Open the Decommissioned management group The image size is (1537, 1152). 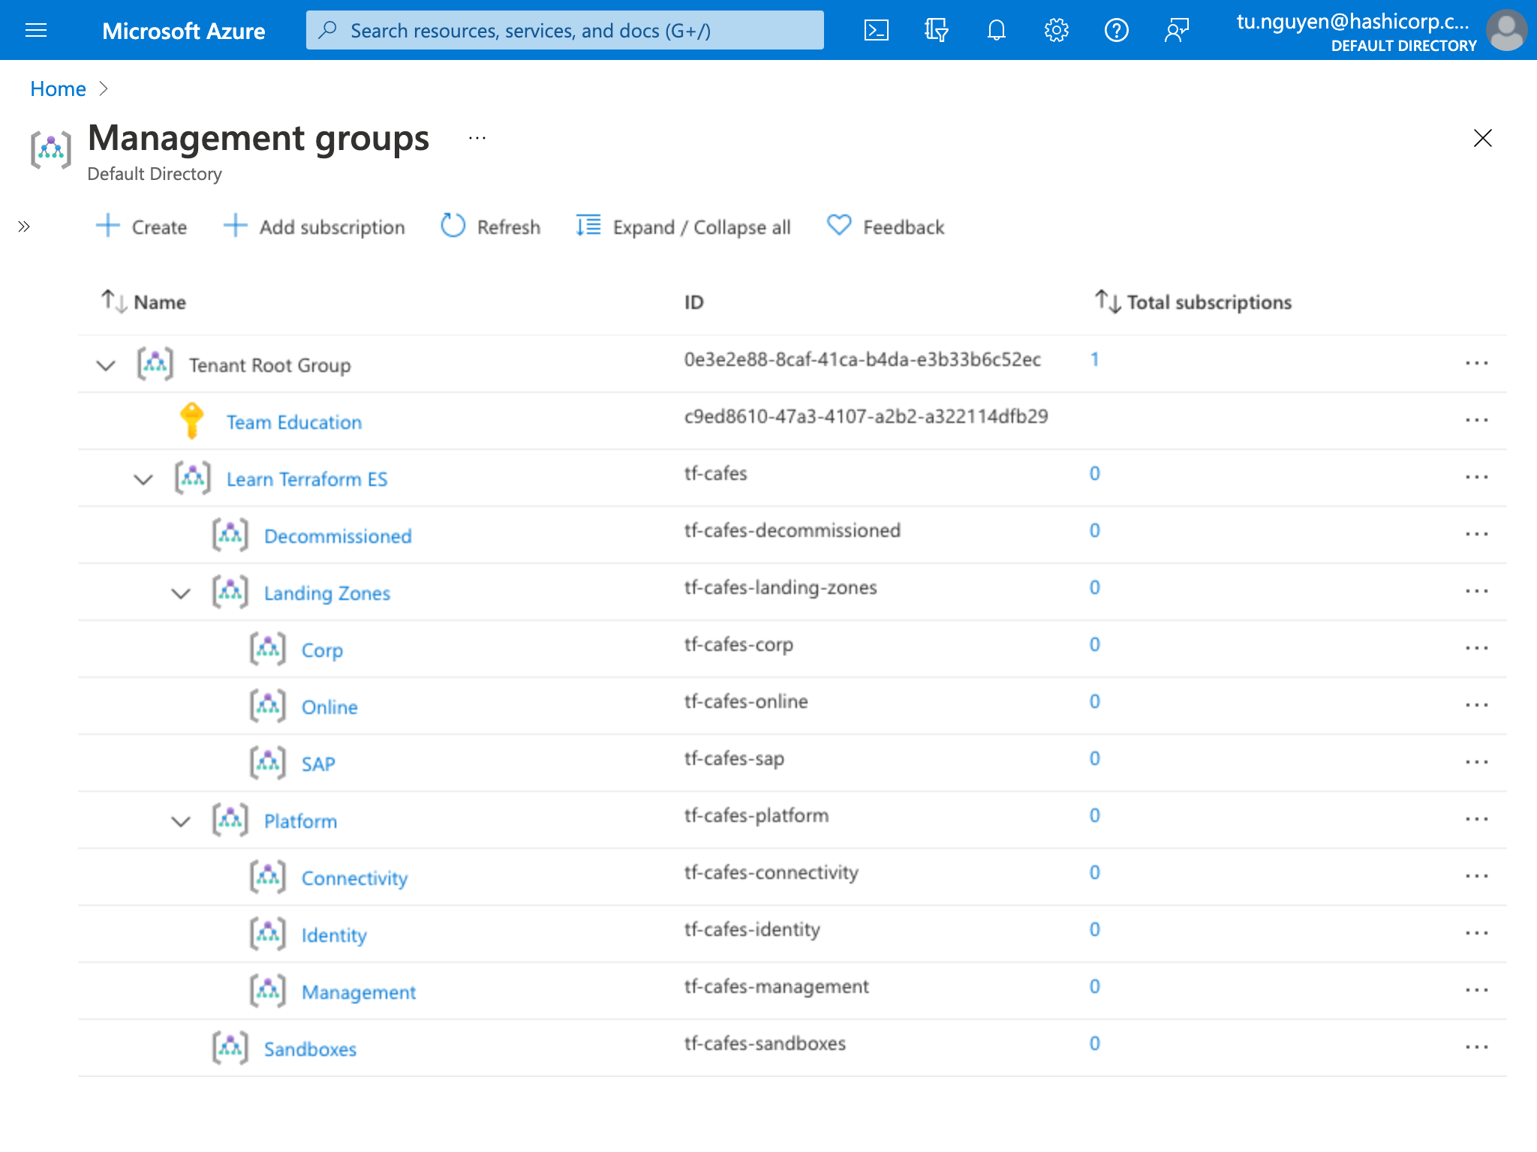tap(337, 535)
